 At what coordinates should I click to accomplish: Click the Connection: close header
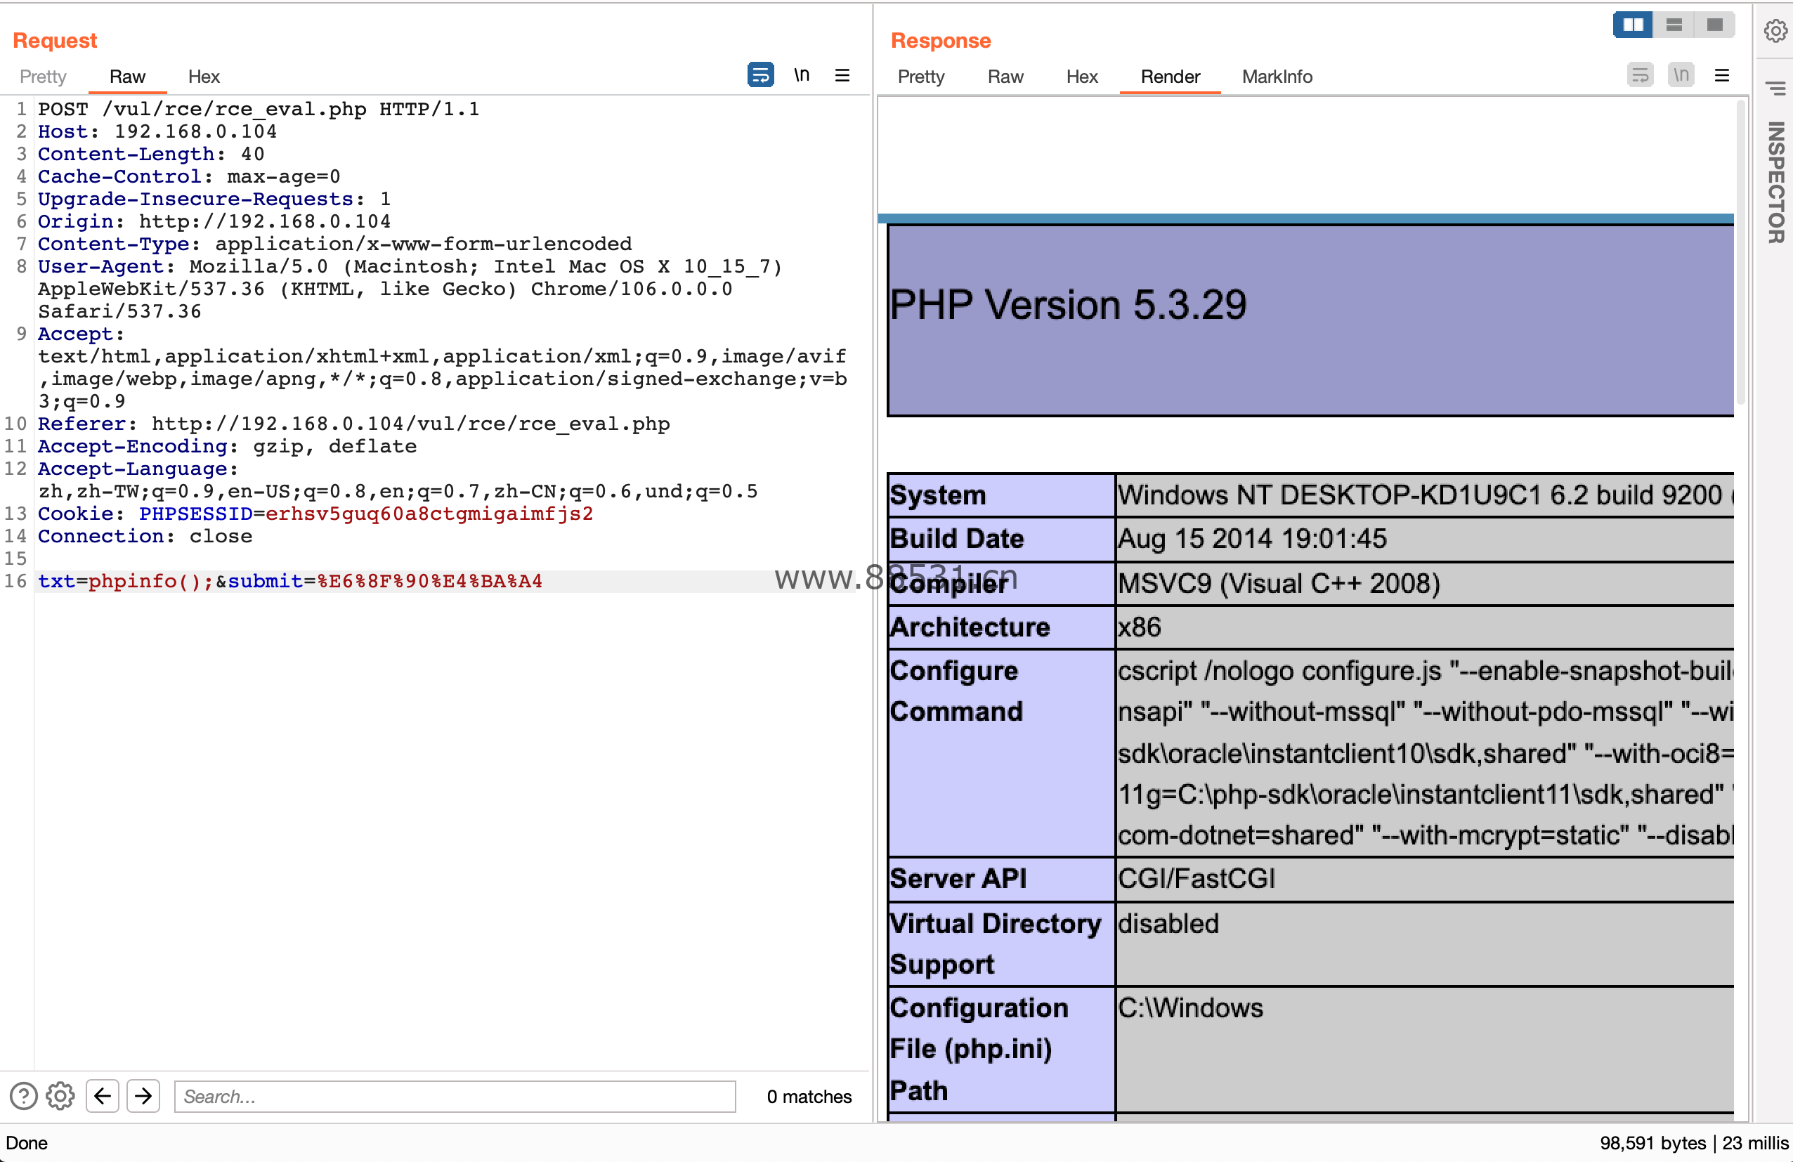coord(145,536)
